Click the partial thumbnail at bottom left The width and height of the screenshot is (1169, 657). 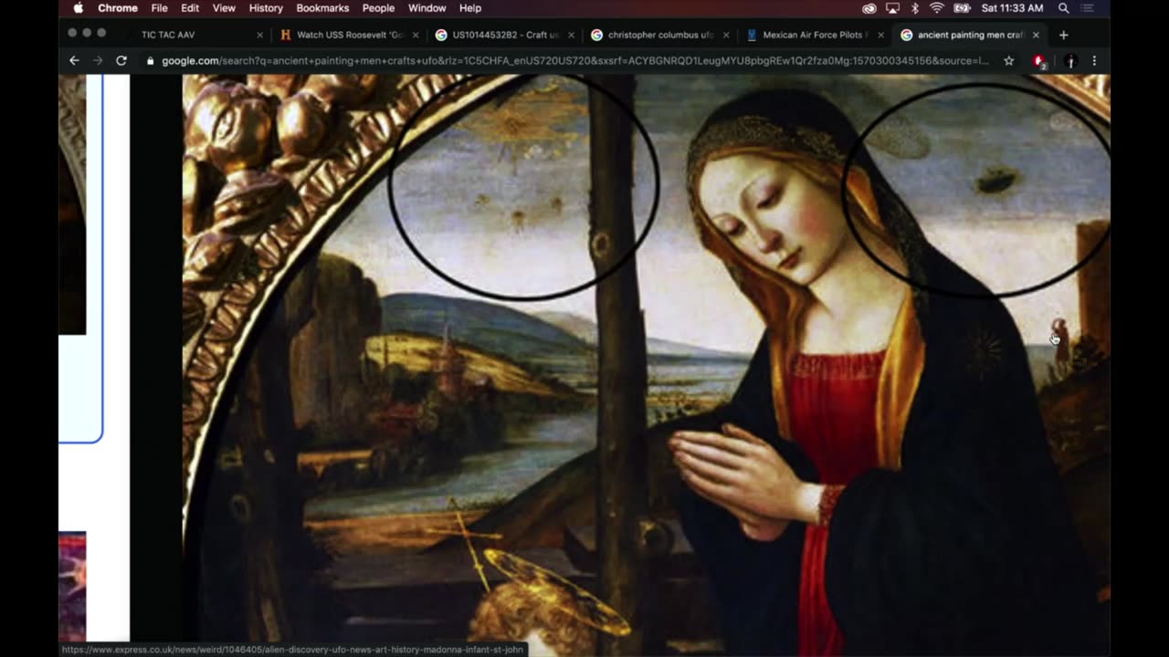pos(72,586)
